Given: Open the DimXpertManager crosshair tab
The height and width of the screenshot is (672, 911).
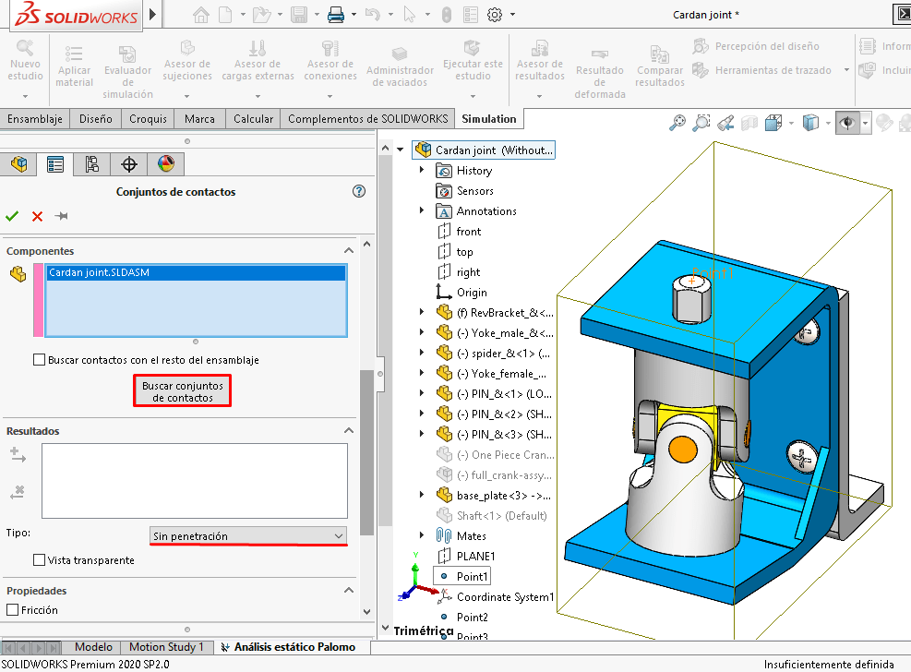Looking at the screenshot, I should click(x=128, y=164).
